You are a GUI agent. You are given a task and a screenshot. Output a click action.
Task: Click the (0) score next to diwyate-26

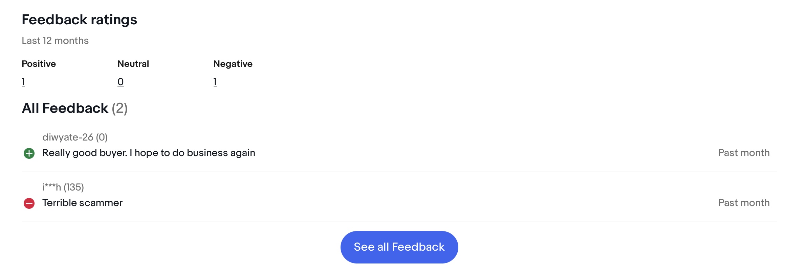point(102,137)
